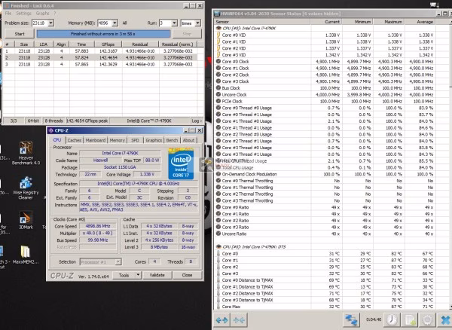This screenshot has width=452, height=330.
Task: Select LinX result row 3 with 142.3629 GFlops
Action: 99,64
